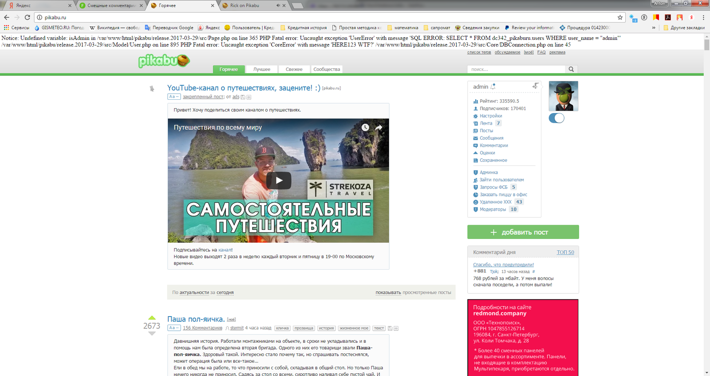Toggle the blue switch under the avatar
Viewport: 710px width, 376px height.
tap(556, 118)
